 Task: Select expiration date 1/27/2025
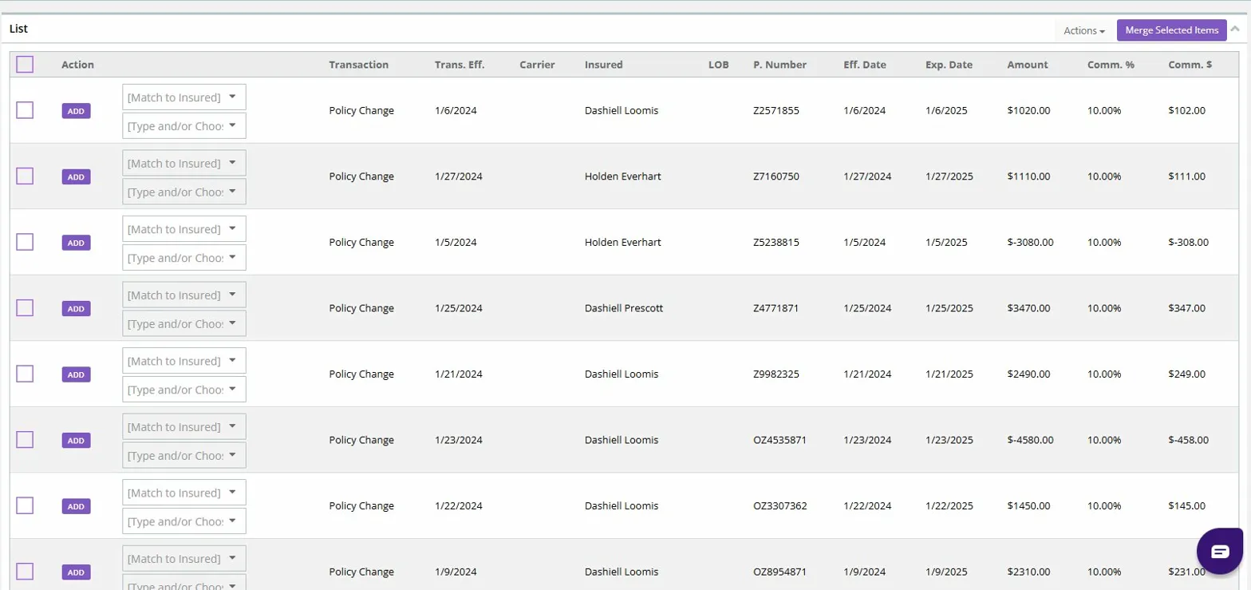click(949, 176)
